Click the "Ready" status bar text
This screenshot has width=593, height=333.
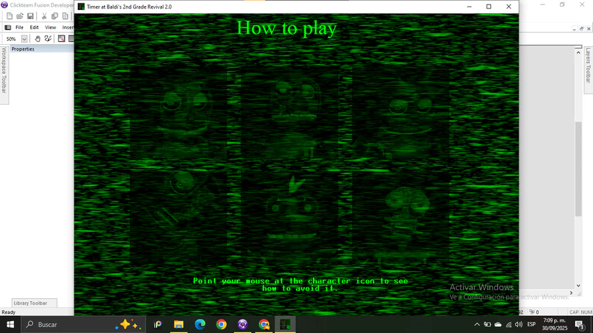(9, 312)
